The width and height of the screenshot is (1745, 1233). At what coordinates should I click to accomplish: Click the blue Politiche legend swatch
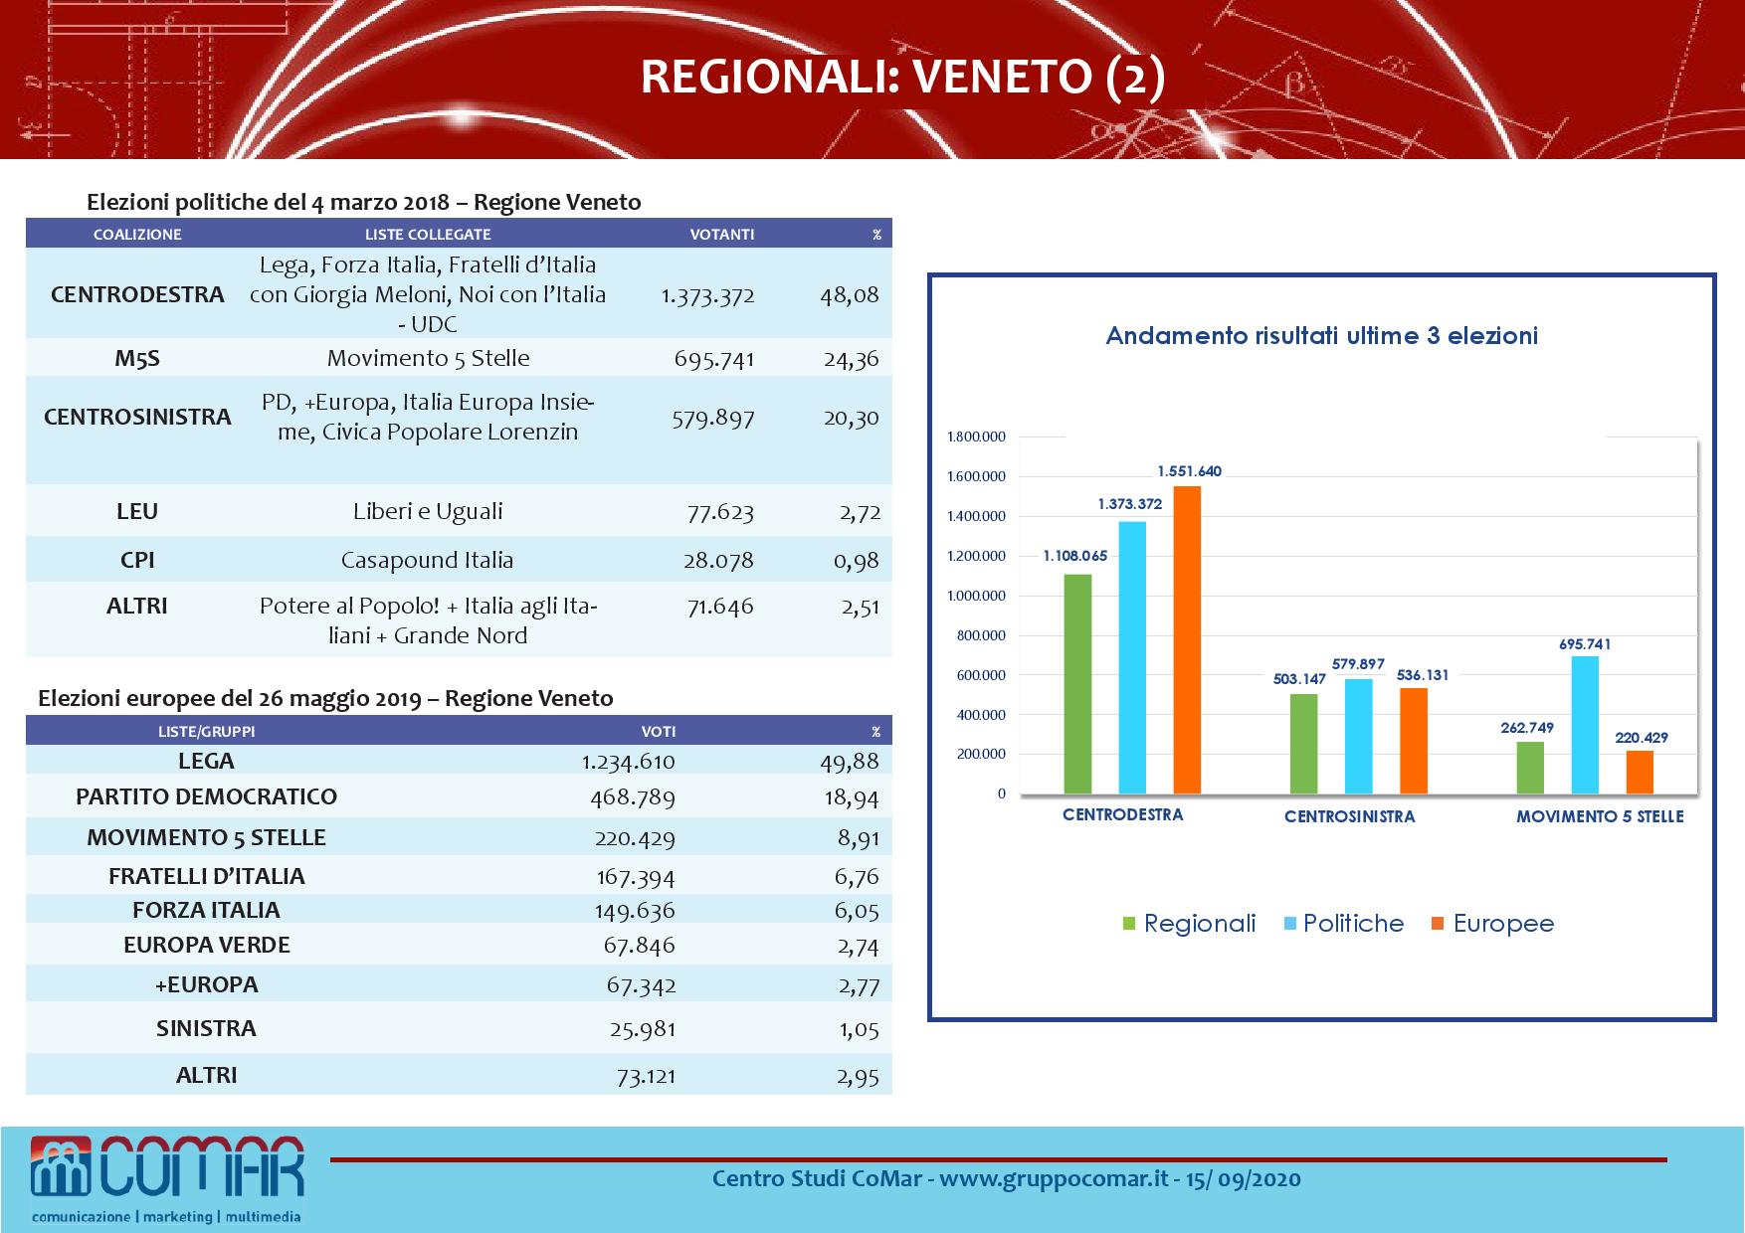tap(1289, 924)
